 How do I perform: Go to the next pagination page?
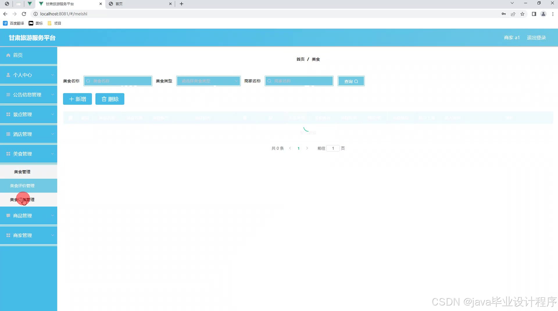coord(307,148)
